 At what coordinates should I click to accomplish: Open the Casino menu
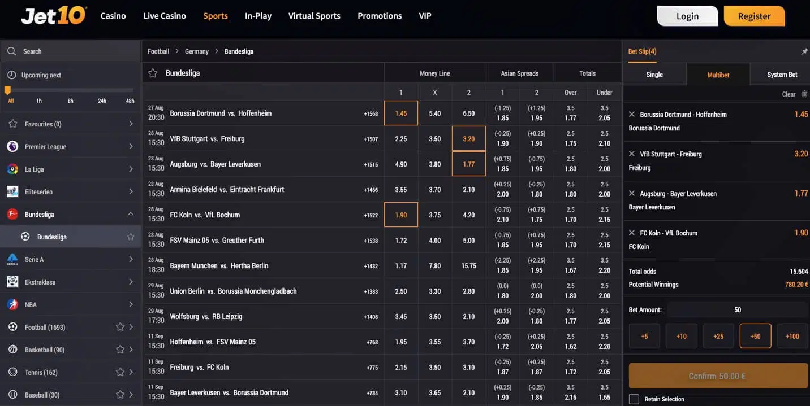pyautogui.click(x=113, y=16)
